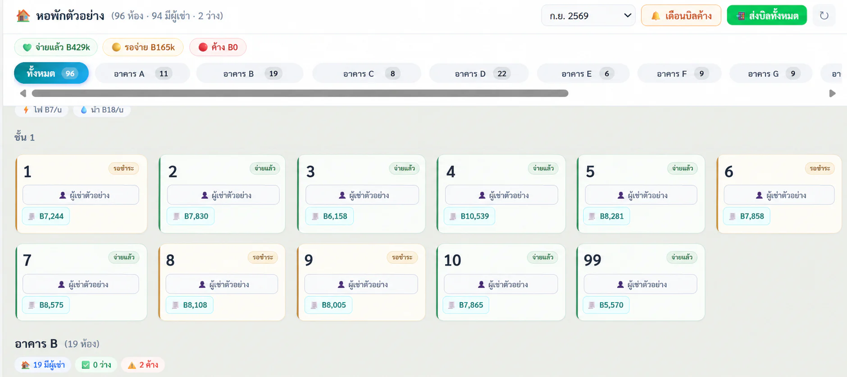
Task: Open the ฿8,281 bill on room 5
Action: click(x=606, y=216)
